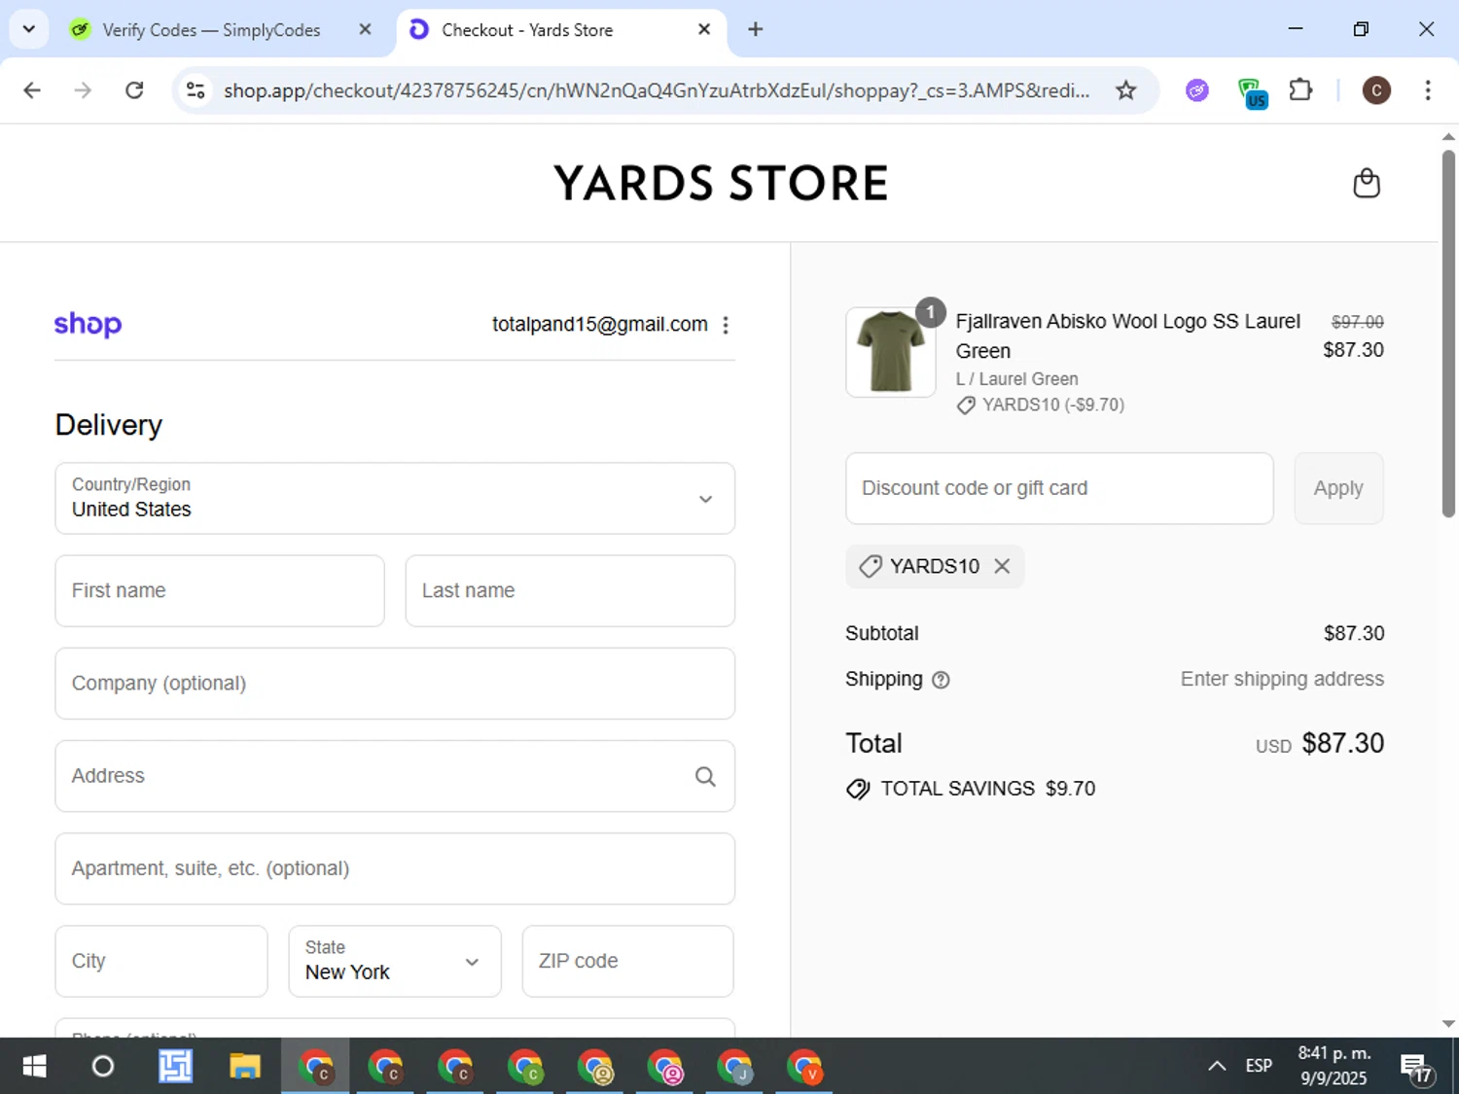The image size is (1459, 1094).
Task: Open Chrome three-dot menu
Action: (x=1427, y=90)
